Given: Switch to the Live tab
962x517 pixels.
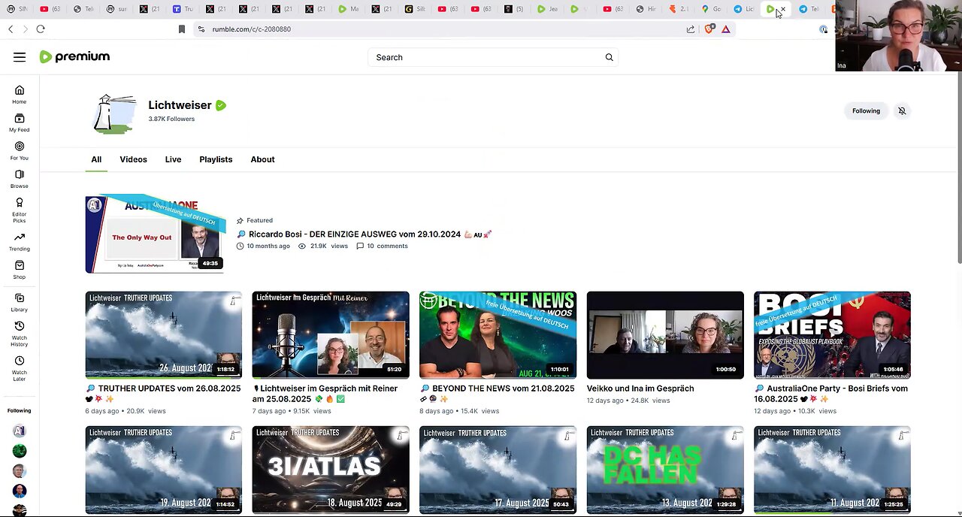Looking at the screenshot, I should 173,159.
